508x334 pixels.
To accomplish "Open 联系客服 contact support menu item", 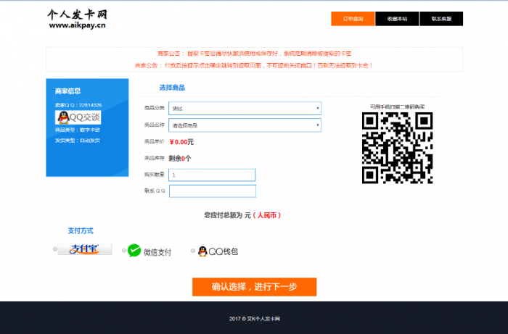I will coord(441,19).
